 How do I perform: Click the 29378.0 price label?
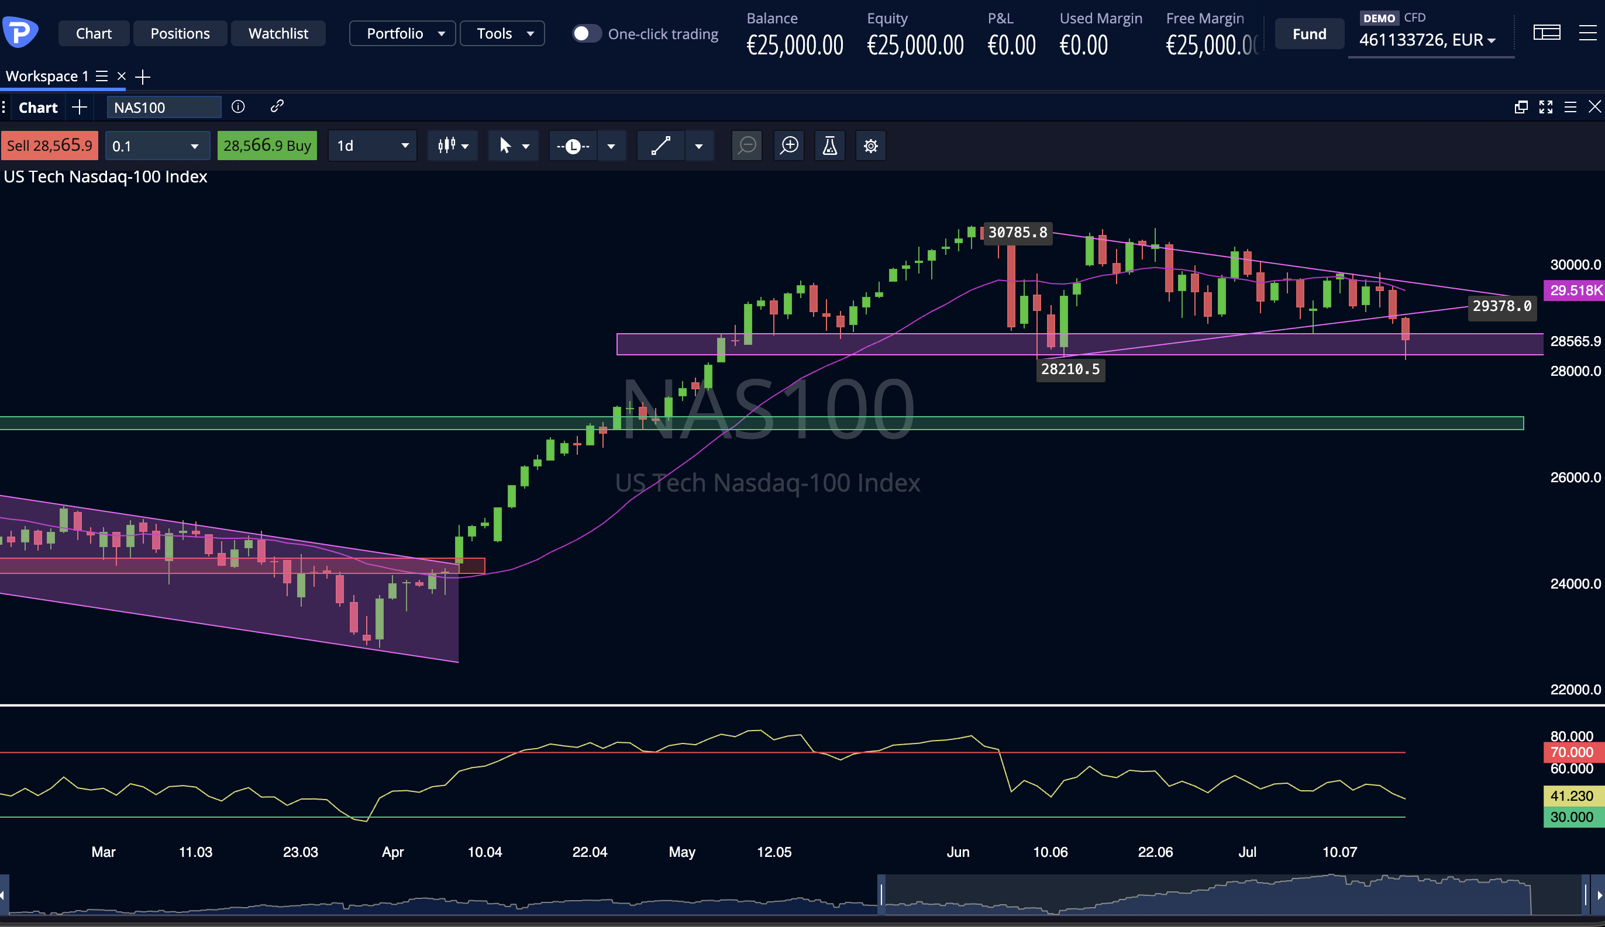point(1502,306)
